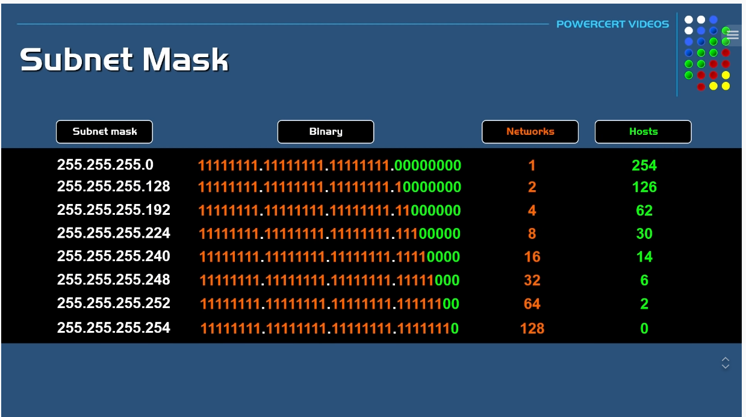Click the 255.255.255.248 subnet mask entry

pos(114,280)
